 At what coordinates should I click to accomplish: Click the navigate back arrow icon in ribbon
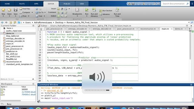coord(37,9)
